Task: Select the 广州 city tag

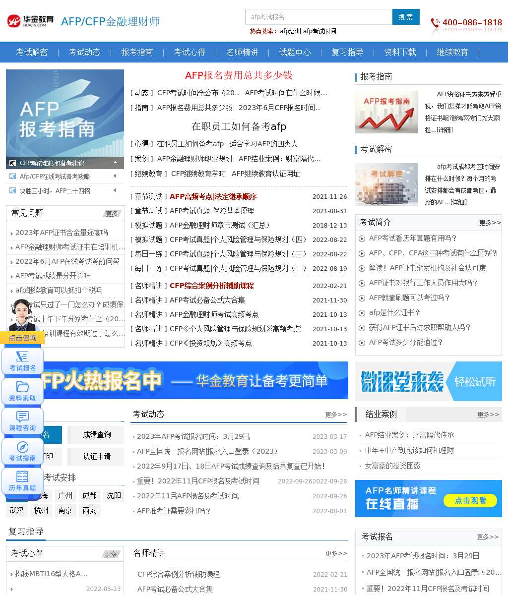Action: pos(65,496)
